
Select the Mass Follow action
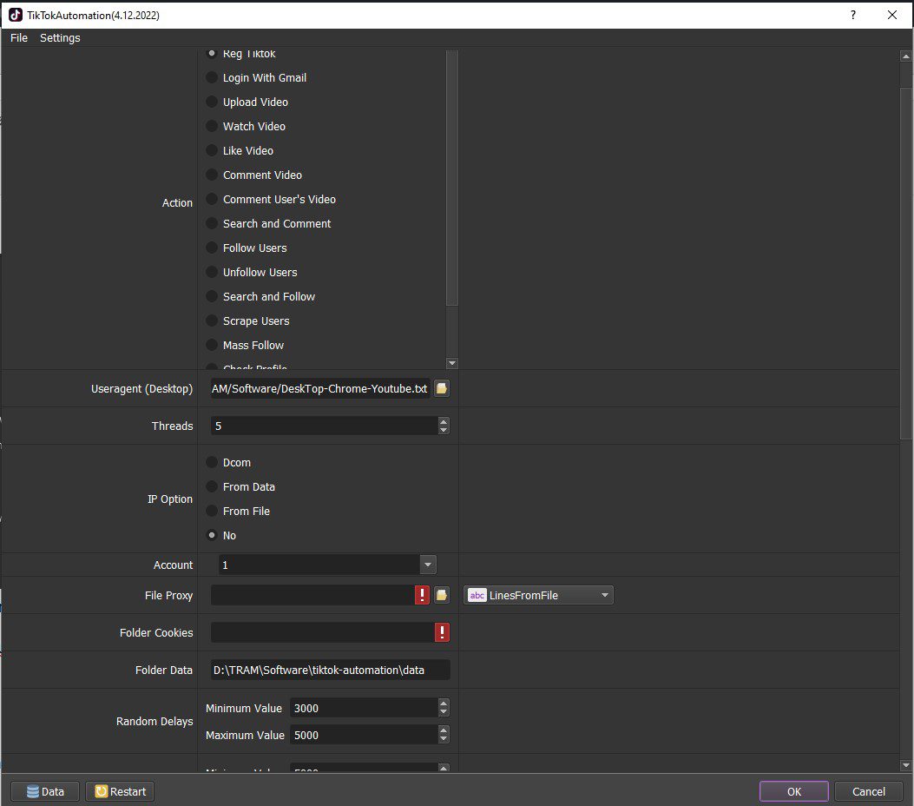click(246, 346)
